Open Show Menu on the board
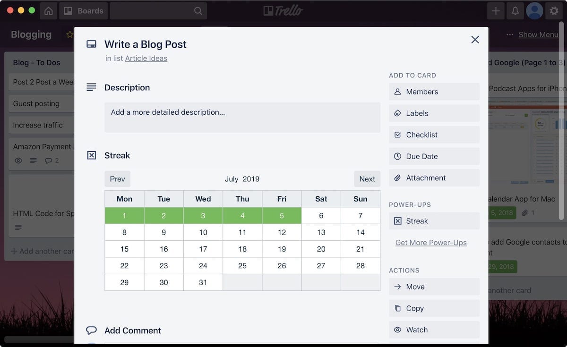Viewport: 567px width, 347px height. [538, 34]
